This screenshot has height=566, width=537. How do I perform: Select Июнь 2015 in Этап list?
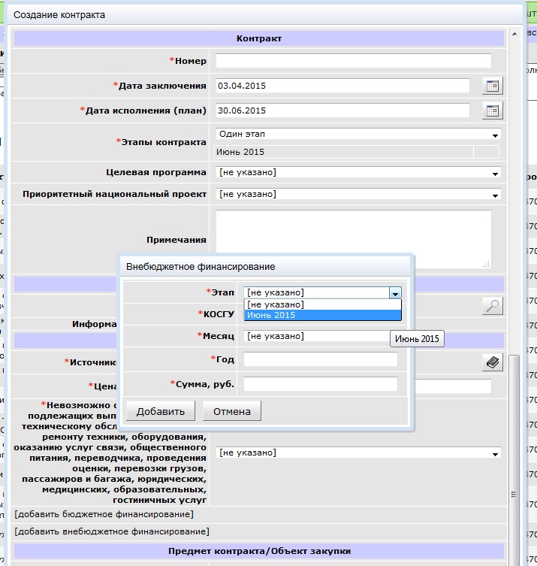point(323,316)
